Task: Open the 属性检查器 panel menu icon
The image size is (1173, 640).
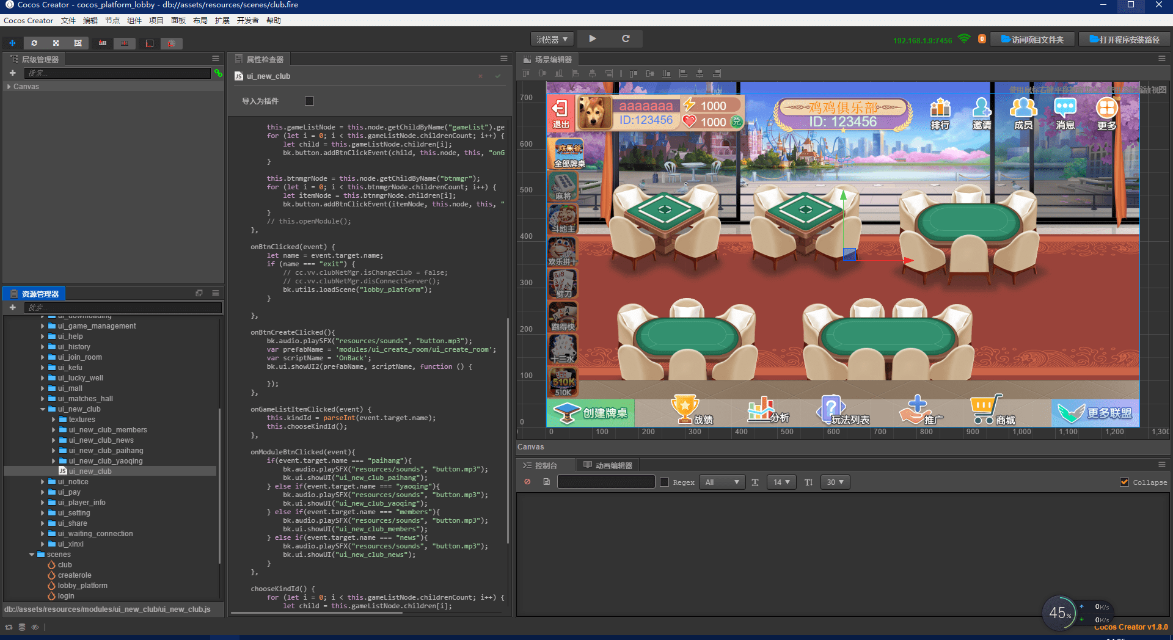Action: point(504,59)
